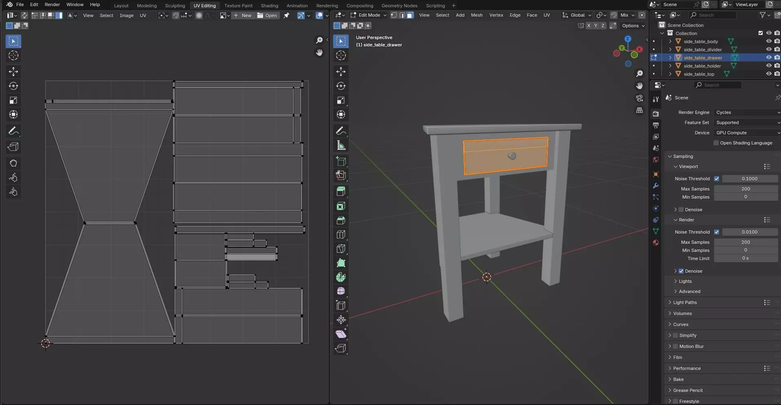Select the Rotate tool in 3D viewport

[x=341, y=86]
